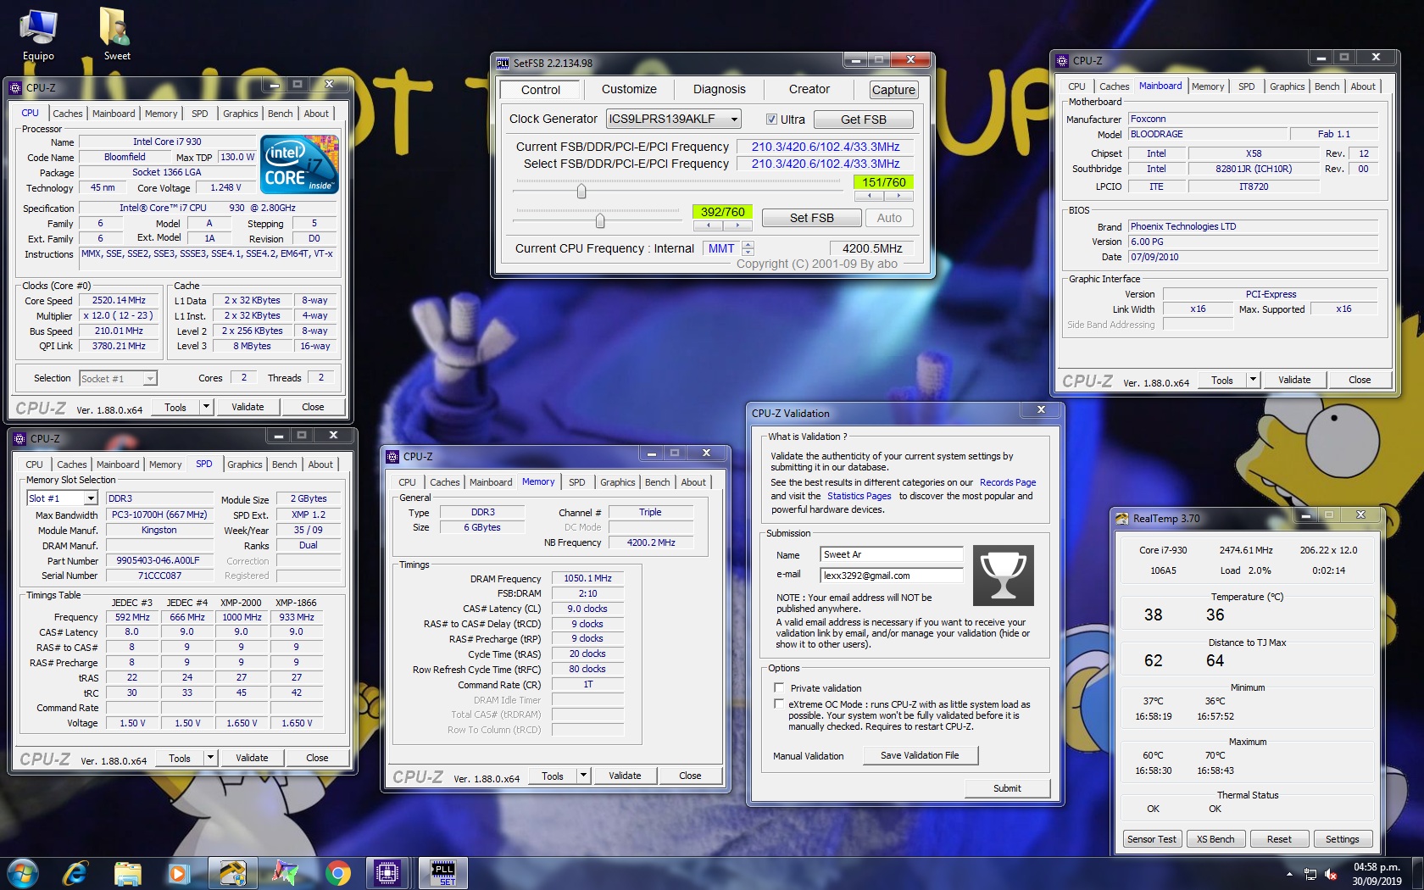Switch to the Customize tab in SetFSB

pyautogui.click(x=629, y=89)
